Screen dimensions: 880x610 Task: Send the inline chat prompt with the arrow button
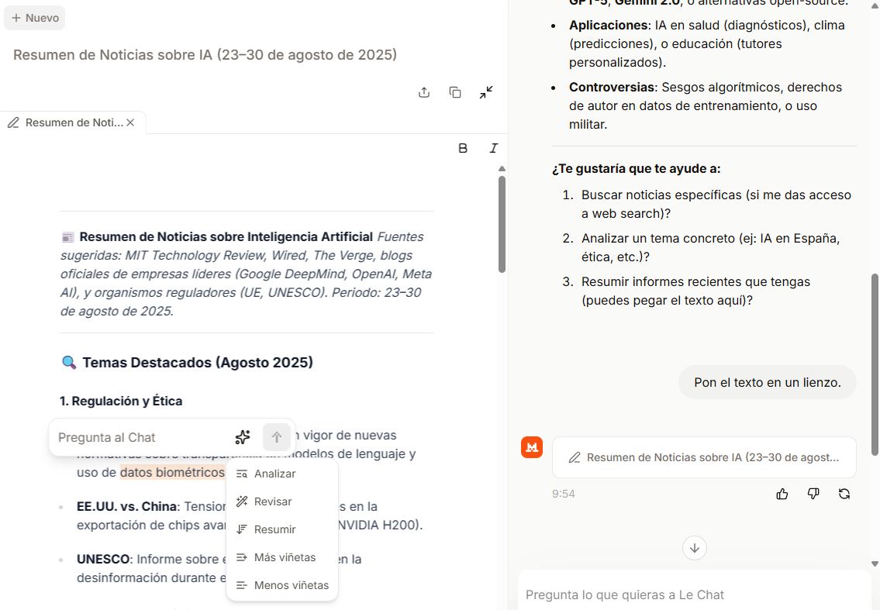[x=277, y=437]
